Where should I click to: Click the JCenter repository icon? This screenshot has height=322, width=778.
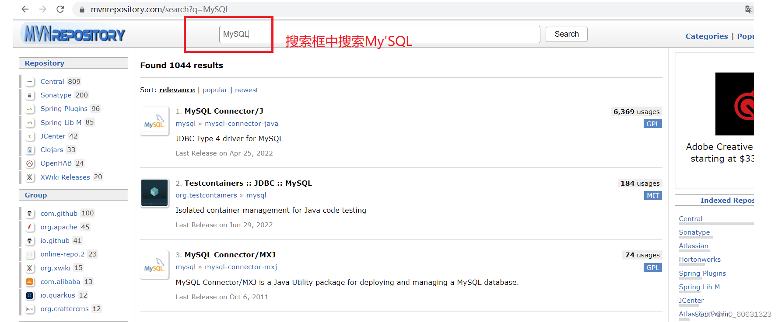[x=30, y=136]
